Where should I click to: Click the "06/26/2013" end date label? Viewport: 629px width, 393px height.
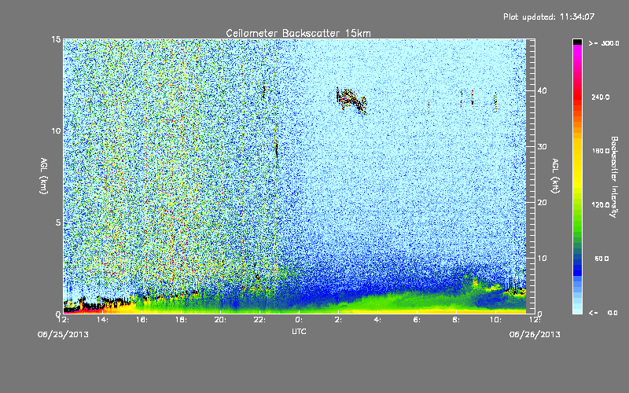535,335
